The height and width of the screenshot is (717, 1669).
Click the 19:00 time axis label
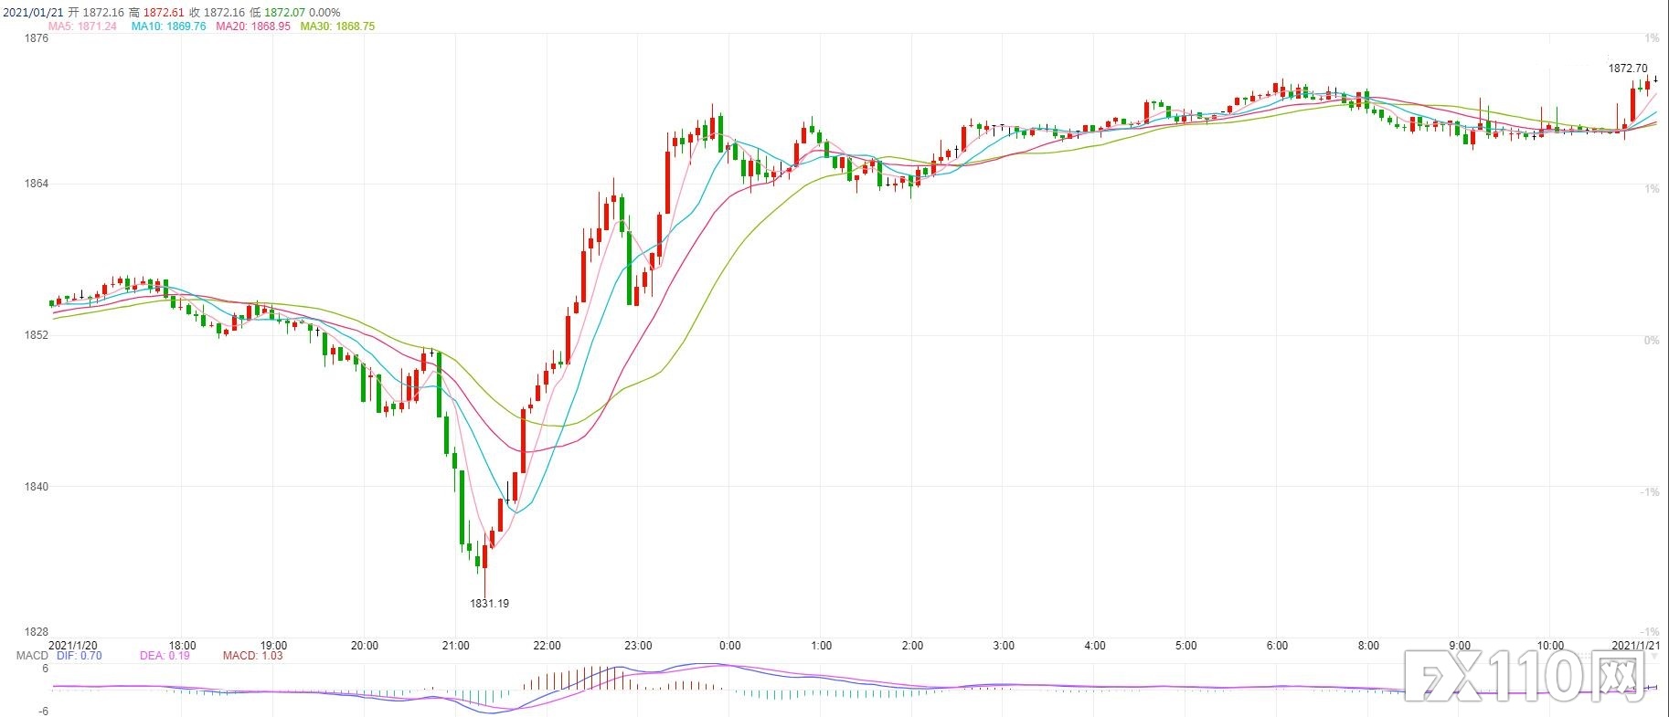pyautogui.click(x=273, y=646)
